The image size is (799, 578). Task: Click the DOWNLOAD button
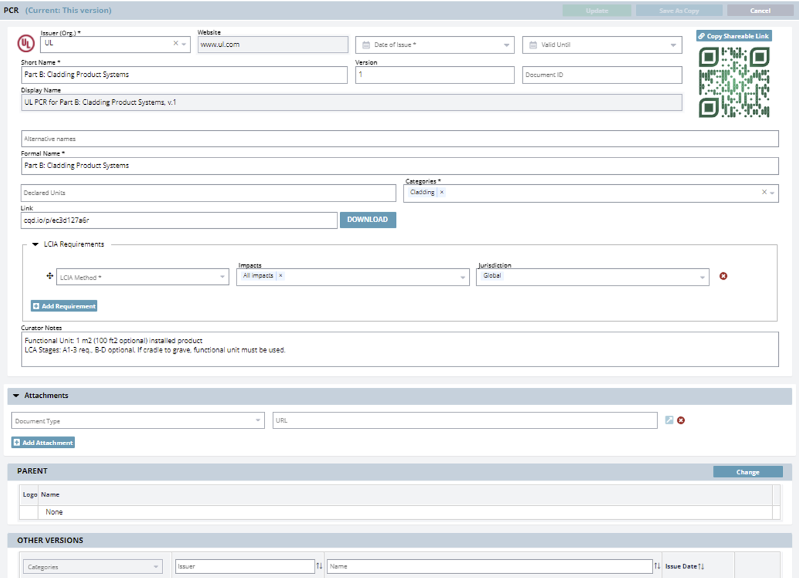[367, 220]
